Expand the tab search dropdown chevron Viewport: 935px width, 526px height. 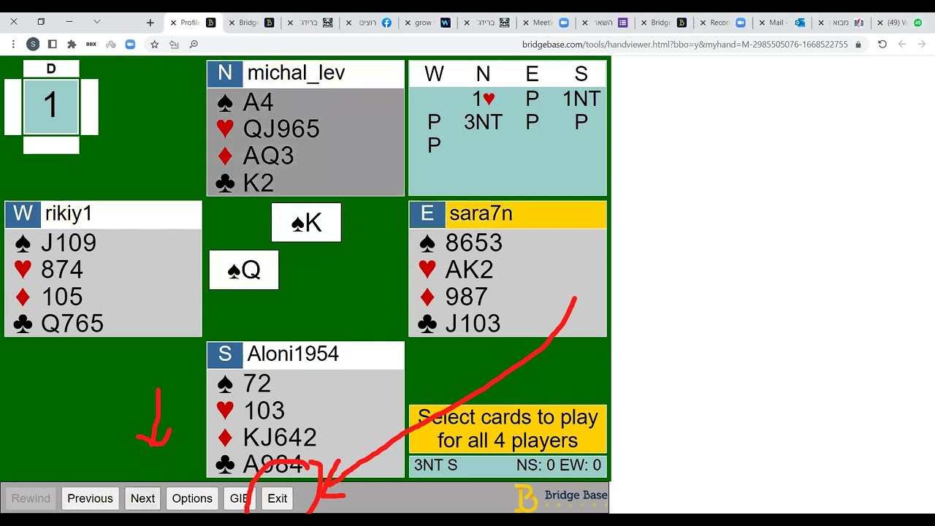pyautogui.click(x=96, y=22)
